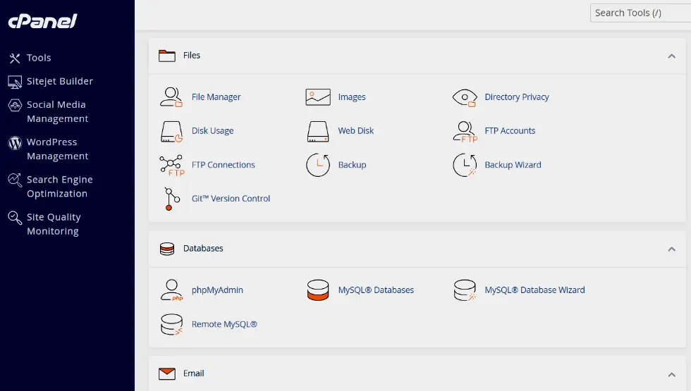Screen dimensions: 691x391
Task: Click the Files section title text
Action: click(x=192, y=56)
